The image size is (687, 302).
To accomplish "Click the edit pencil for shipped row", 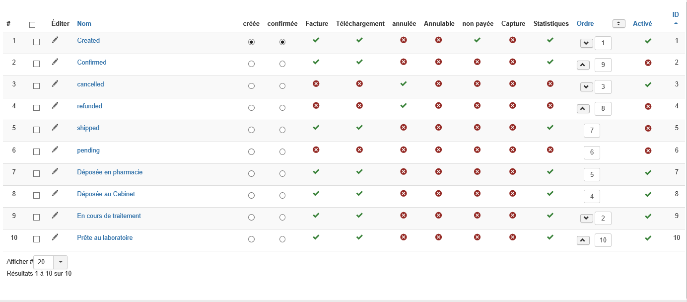I will click(x=55, y=128).
